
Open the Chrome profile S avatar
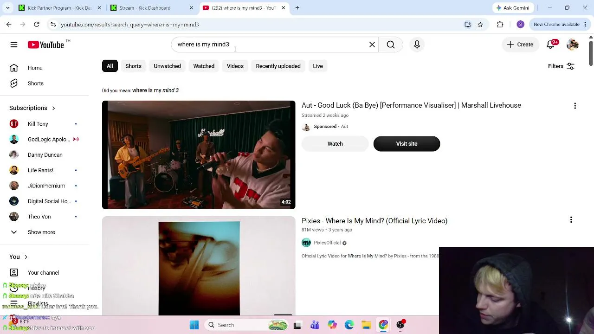point(520,25)
